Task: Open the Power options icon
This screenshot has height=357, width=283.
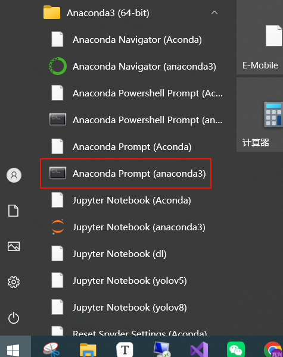Action: pyautogui.click(x=14, y=318)
